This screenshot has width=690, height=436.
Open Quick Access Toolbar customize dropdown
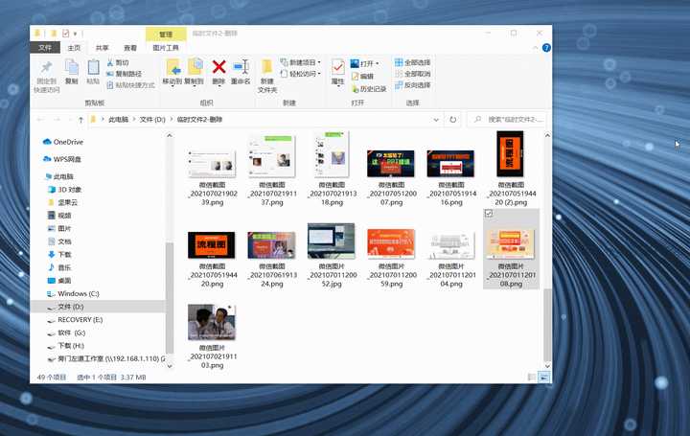tap(75, 34)
